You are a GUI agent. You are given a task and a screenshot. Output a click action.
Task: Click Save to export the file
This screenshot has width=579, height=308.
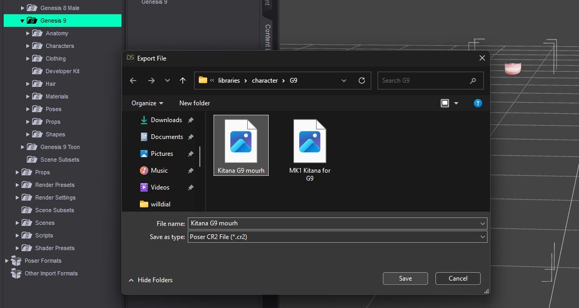[x=405, y=279]
